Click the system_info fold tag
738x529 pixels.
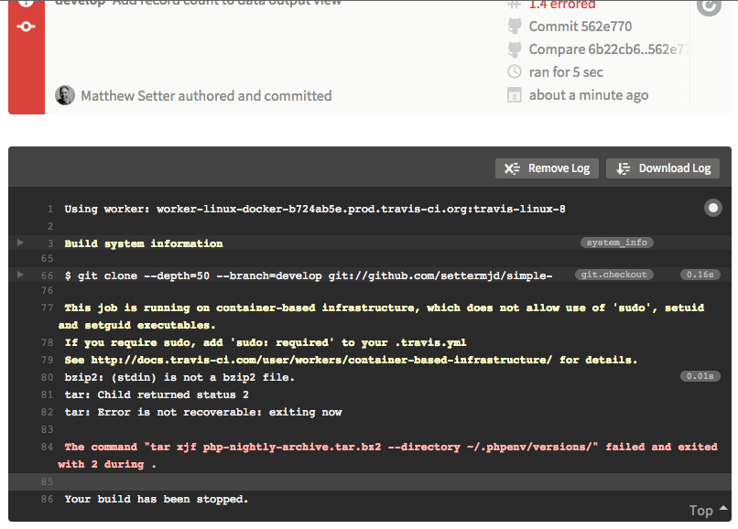tap(616, 243)
